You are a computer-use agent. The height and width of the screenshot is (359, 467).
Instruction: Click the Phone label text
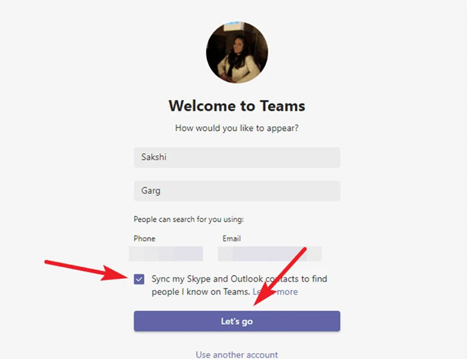(x=145, y=238)
